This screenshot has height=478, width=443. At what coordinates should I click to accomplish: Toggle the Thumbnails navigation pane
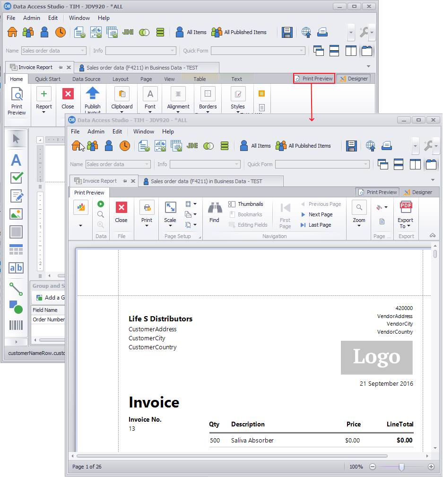[245, 204]
